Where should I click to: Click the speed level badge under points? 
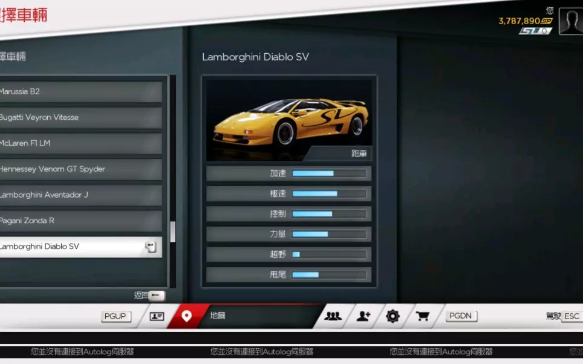click(x=535, y=31)
